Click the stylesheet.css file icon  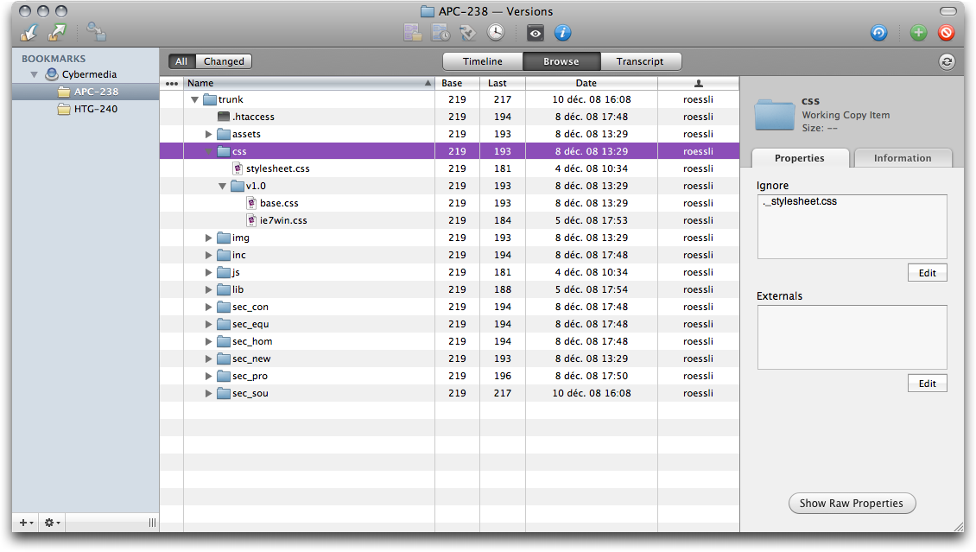(x=238, y=168)
